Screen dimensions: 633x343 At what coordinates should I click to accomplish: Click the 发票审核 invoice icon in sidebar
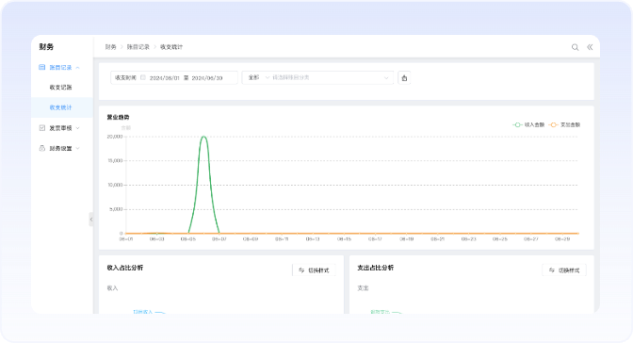pos(42,127)
